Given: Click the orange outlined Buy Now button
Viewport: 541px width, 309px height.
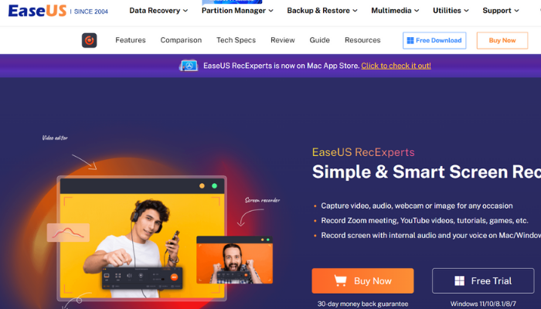Looking at the screenshot, I should tap(502, 40).
